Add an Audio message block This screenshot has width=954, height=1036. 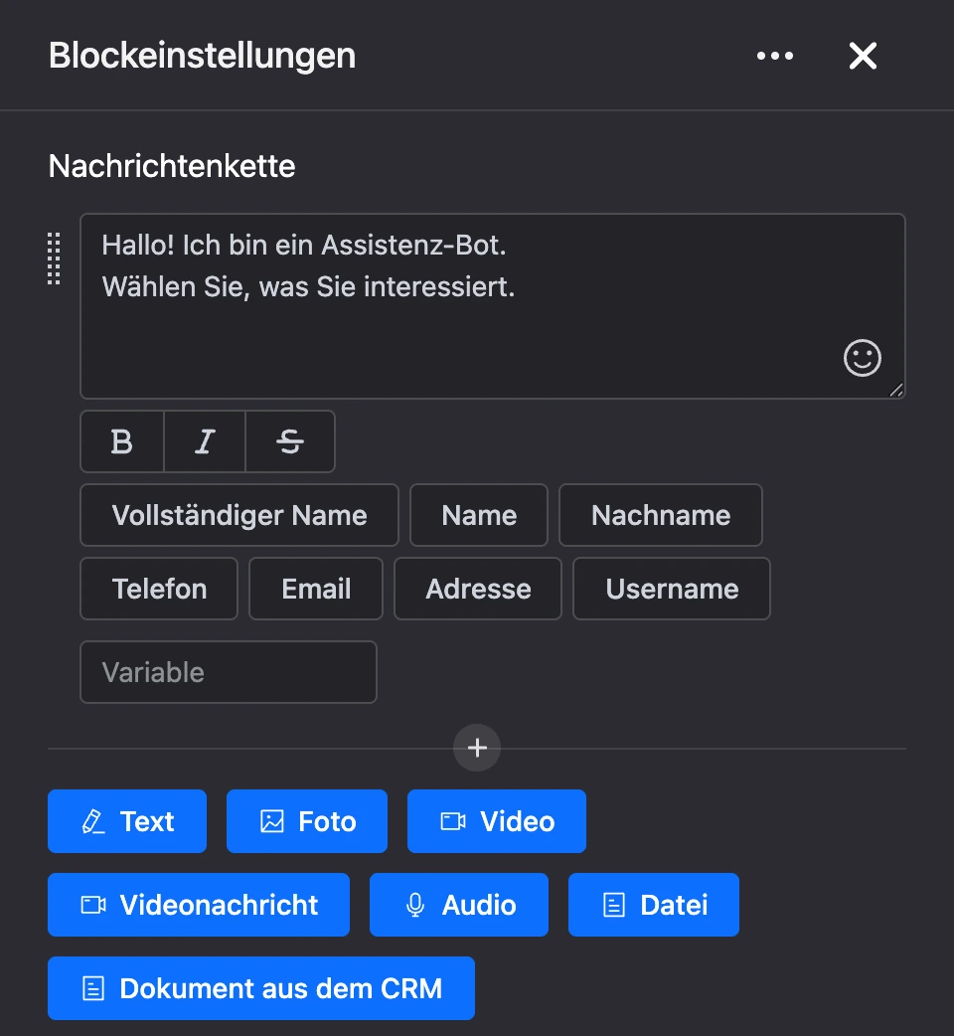[x=459, y=905]
